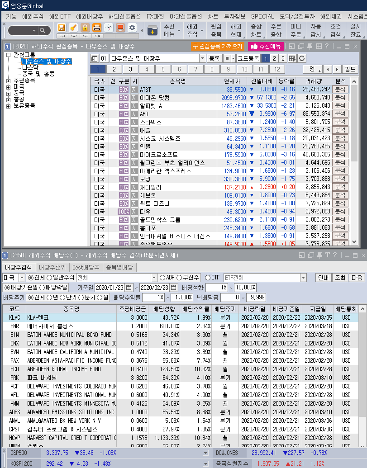
Task: Open the FX마진 menu
Action: click(x=155, y=16)
